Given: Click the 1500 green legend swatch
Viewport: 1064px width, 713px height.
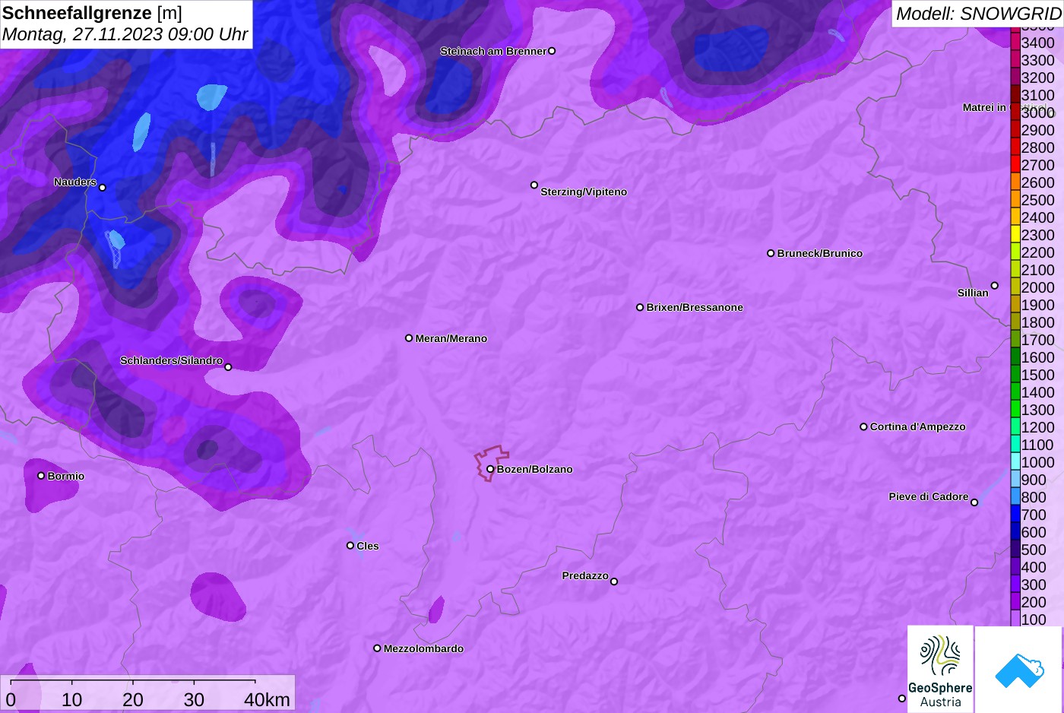Looking at the screenshot, I should (1015, 375).
